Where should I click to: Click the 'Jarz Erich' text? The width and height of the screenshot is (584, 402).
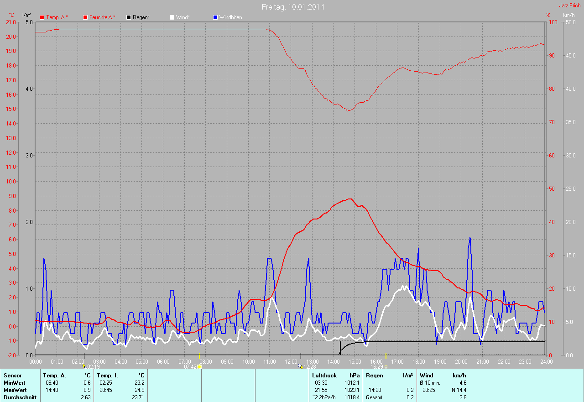tap(570, 5)
